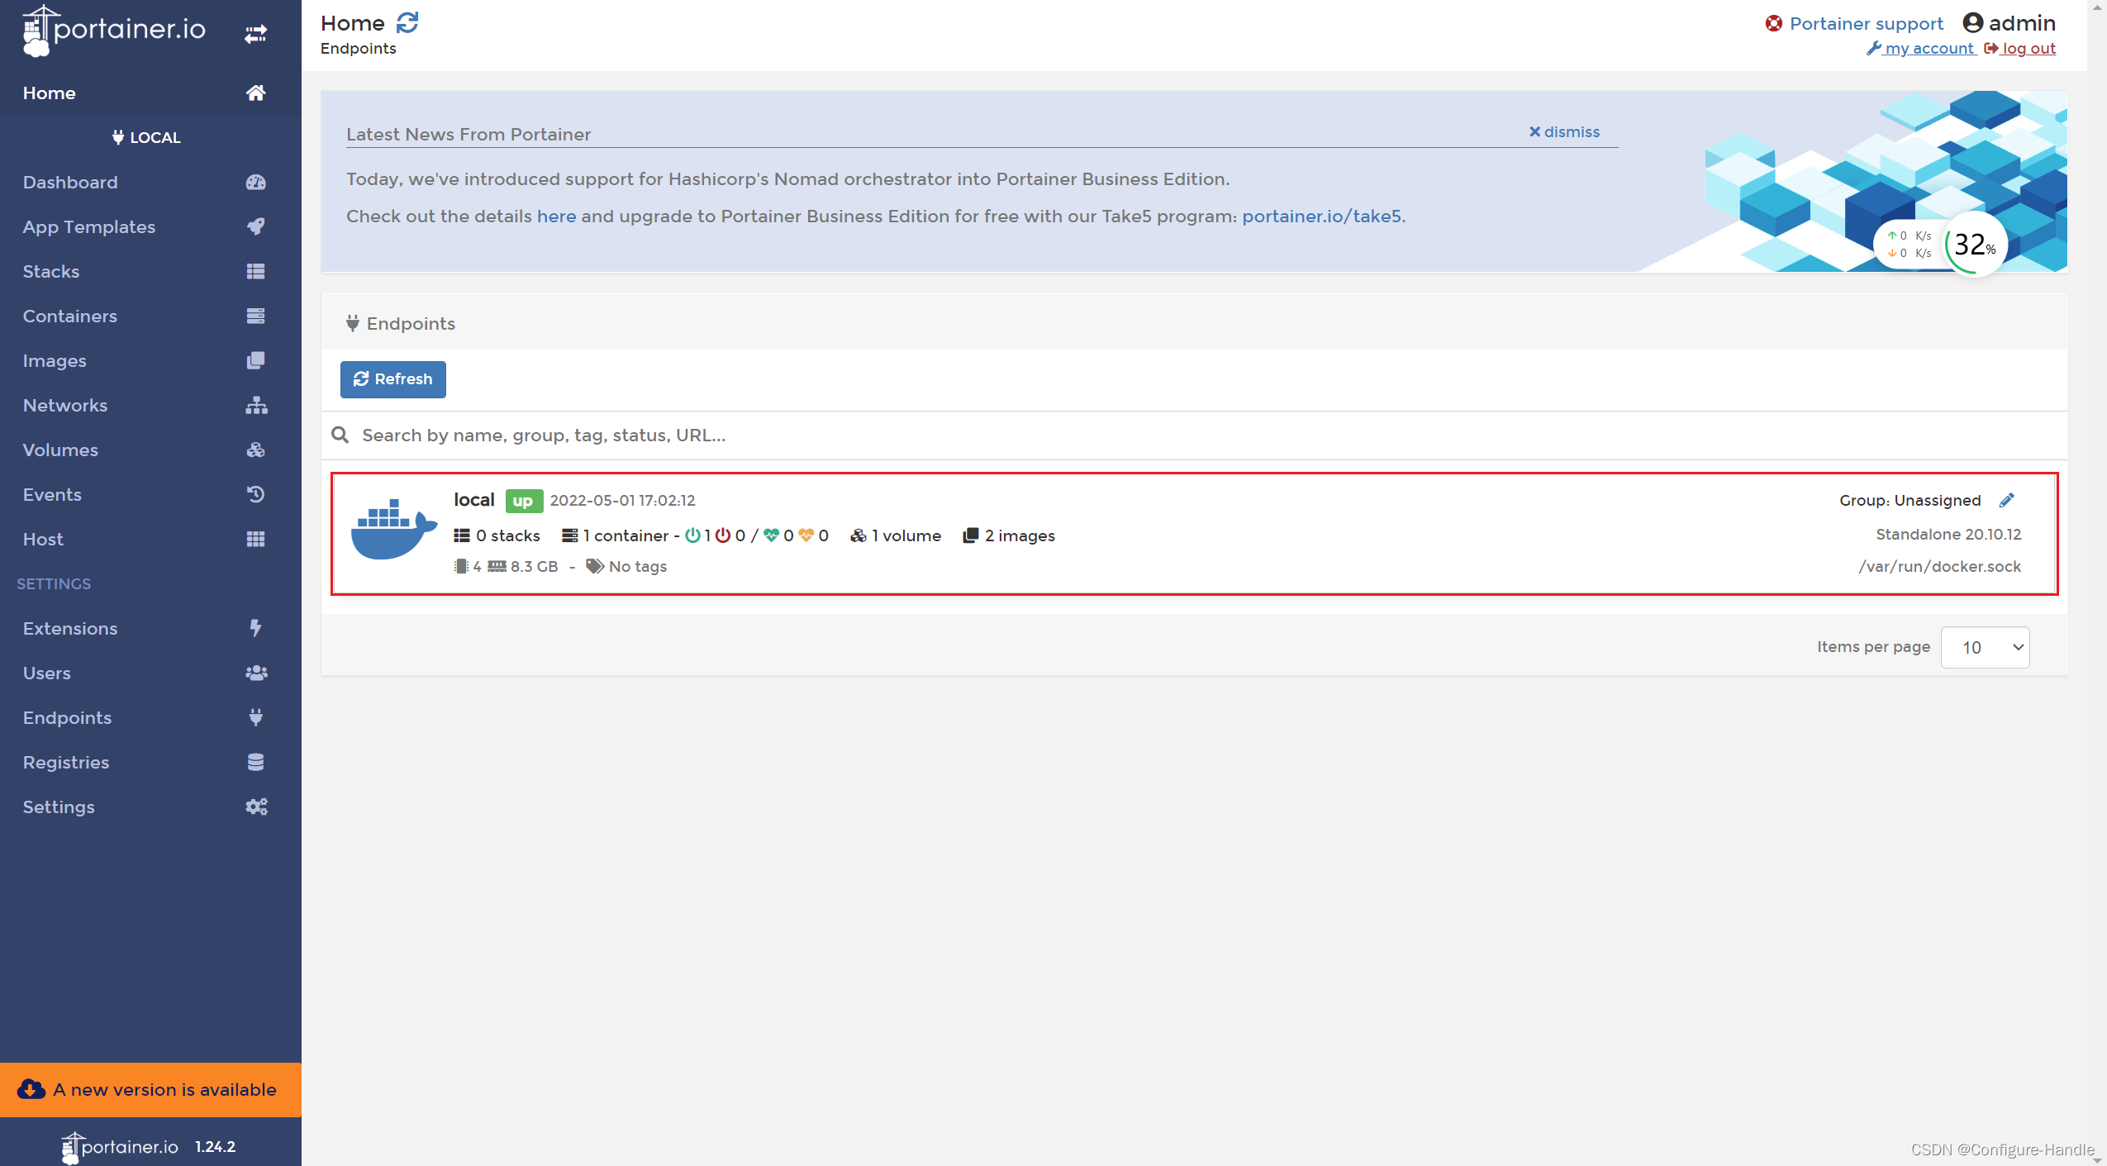Image resolution: width=2107 pixels, height=1166 pixels.
Task: Follow the portainer.io/take5 link
Action: click(x=1321, y=216)
